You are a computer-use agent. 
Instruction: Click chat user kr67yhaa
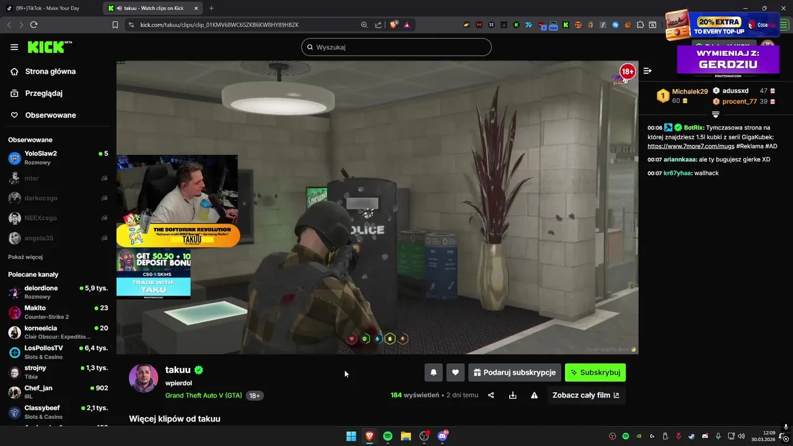[x=678, y=173]
